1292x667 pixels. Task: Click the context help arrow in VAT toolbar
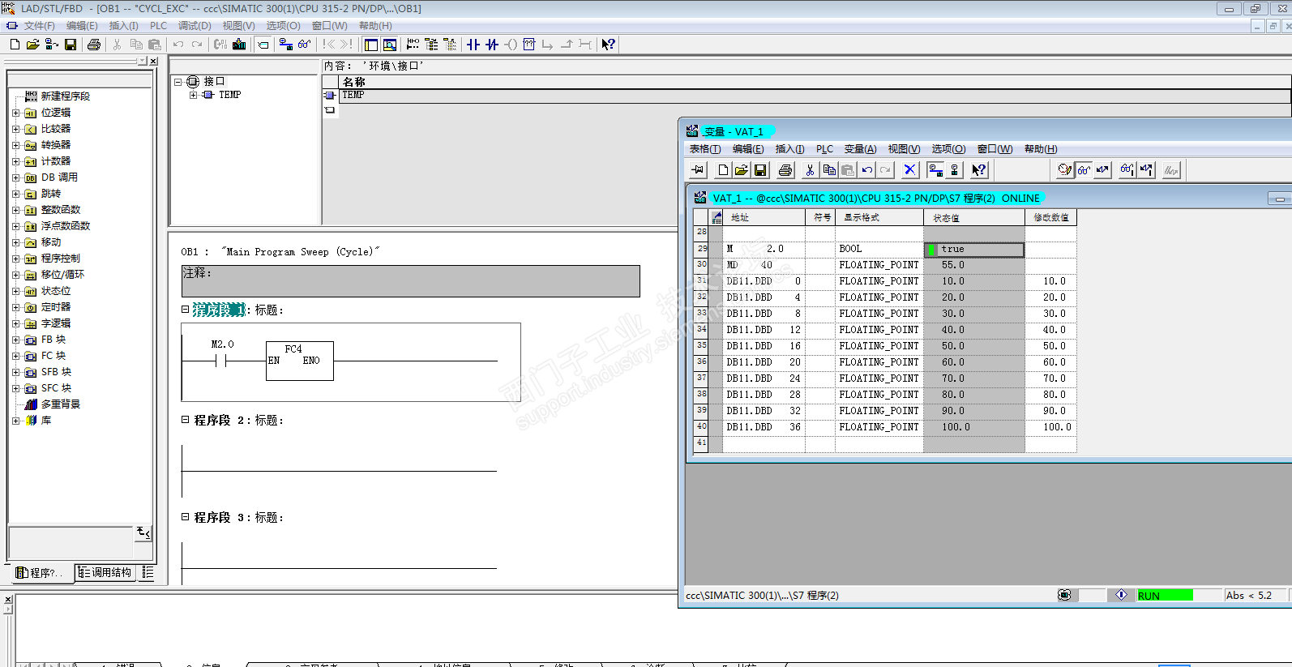979,170
